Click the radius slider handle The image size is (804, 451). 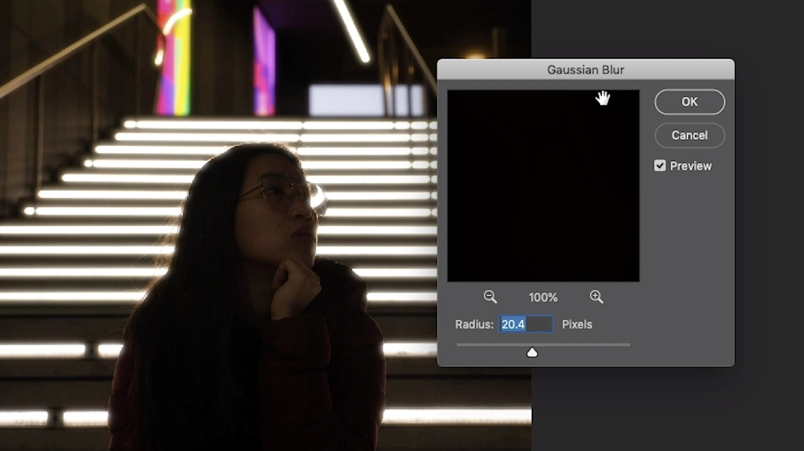[x=532, y=352]
